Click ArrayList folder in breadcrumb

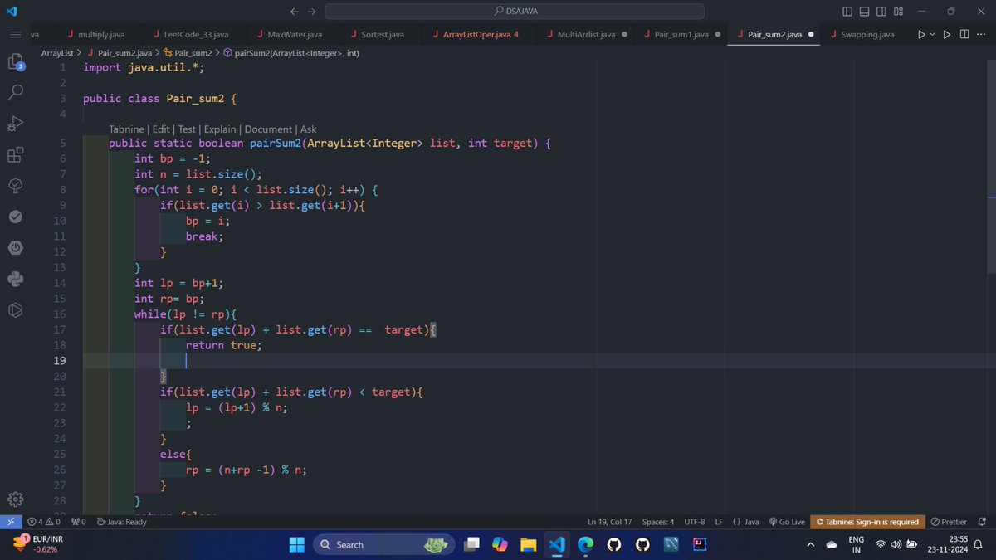click(x=57, y=53)
